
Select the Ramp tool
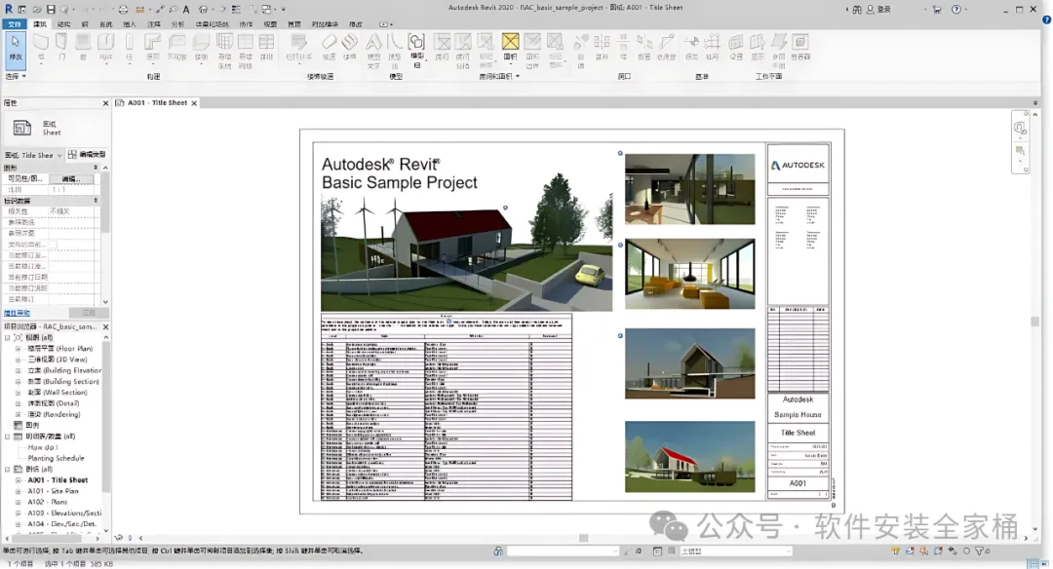[329, 47]
